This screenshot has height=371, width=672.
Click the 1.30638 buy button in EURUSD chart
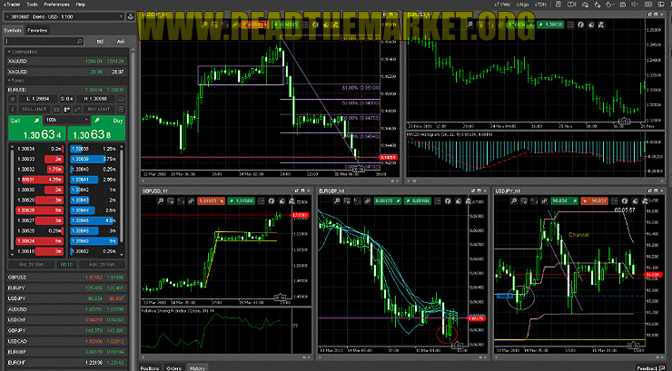550,24
